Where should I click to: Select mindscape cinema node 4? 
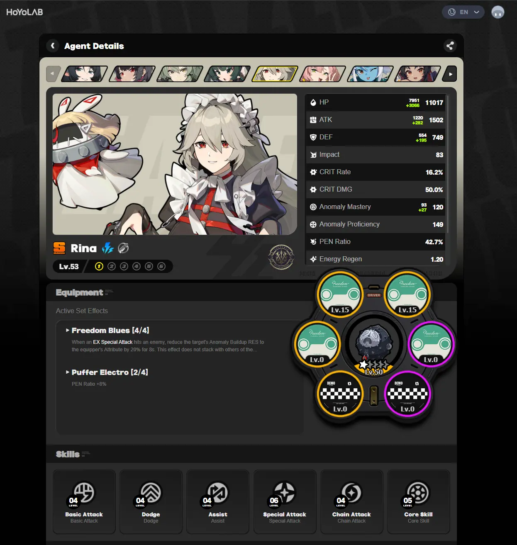137,266
